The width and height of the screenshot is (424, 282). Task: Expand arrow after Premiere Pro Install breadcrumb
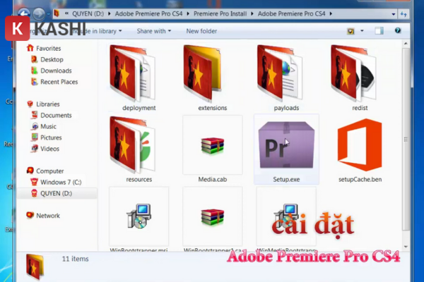click(252, 14)
